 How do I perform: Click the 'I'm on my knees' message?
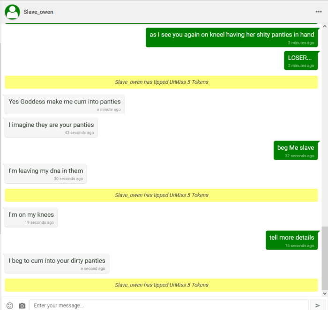click(x=31, y=217)
